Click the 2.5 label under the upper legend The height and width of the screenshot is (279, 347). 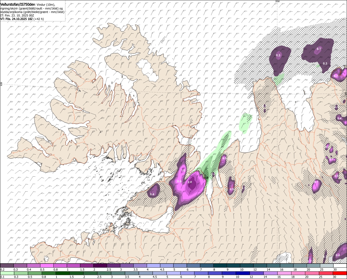(109, 270)
